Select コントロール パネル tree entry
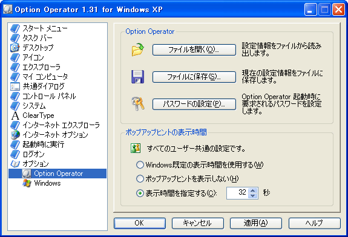Viewport: 348px width, 237px height. point(49,96)
